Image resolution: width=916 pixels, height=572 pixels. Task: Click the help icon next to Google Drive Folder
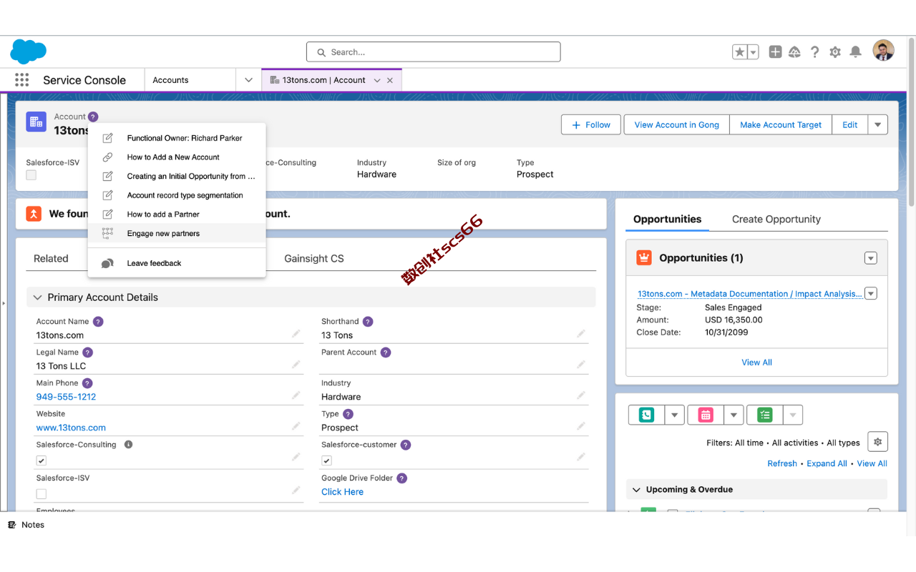point(402,478)
